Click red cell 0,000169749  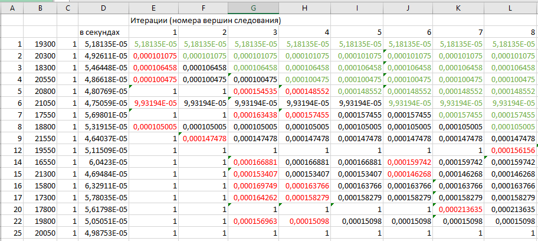pyautogui.click(x=253, y=185)
